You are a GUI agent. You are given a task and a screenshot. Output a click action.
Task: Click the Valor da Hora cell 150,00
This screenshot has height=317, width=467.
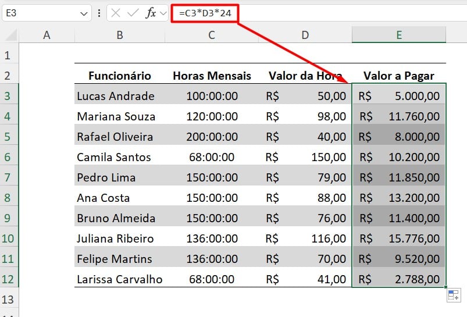[305, 157]
